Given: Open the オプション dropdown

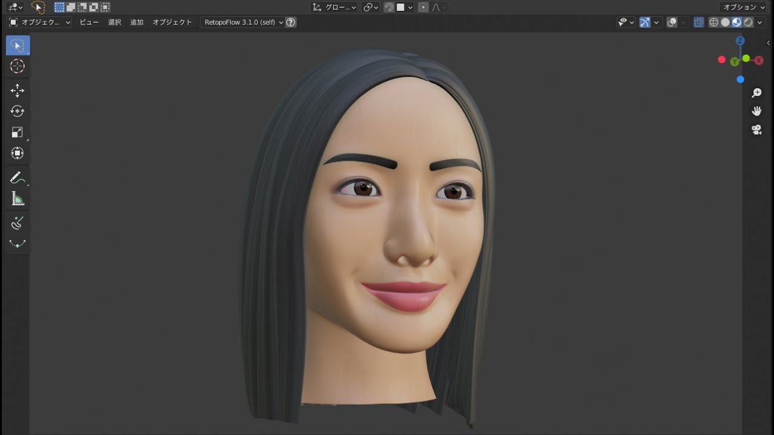Looking at the screenshot, I should [744, 7].
